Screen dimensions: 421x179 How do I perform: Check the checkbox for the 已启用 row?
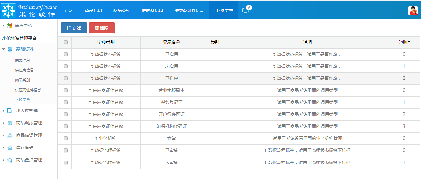pyautogui.click(x=65, y=54)
